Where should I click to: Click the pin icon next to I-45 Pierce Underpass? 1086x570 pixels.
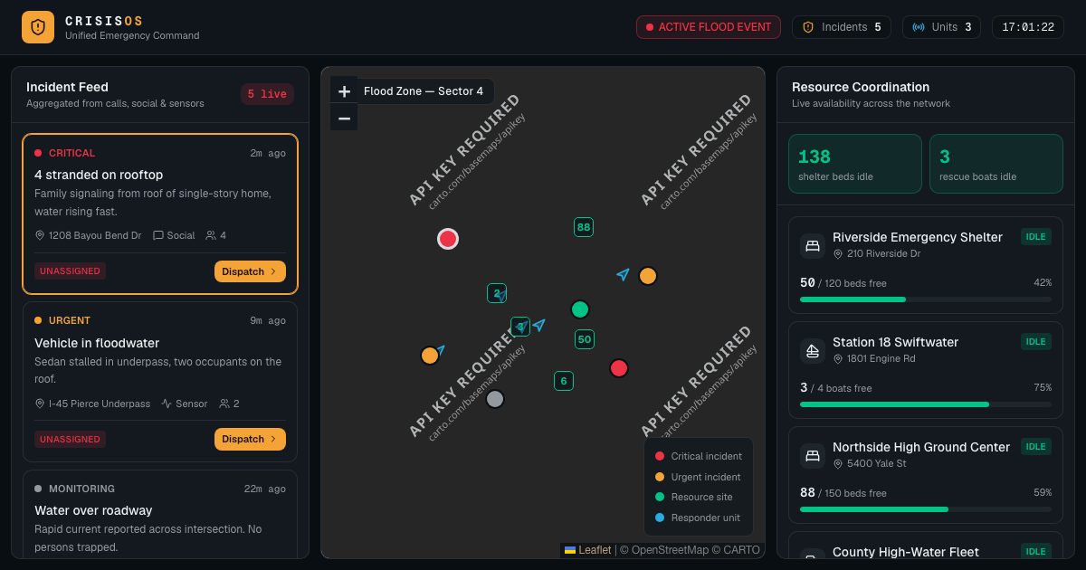coord(40,404)
